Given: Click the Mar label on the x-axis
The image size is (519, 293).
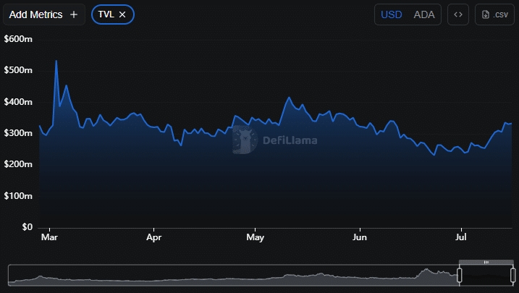Looking at the screenshot, I should pos(49,237).
